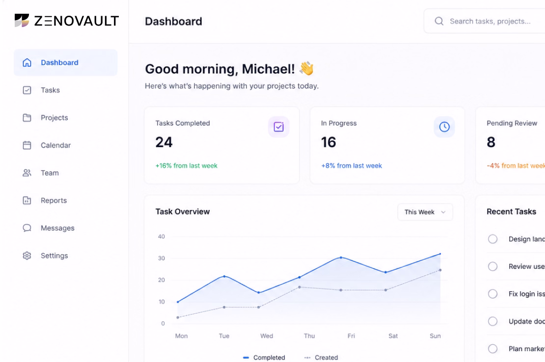This screenshot has height=362, width=545.
Task: Click the "Plan marke" task title
Action: pyautogui.click(x=526, y=349)
